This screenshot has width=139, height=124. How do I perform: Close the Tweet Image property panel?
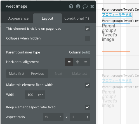(92, 6)
